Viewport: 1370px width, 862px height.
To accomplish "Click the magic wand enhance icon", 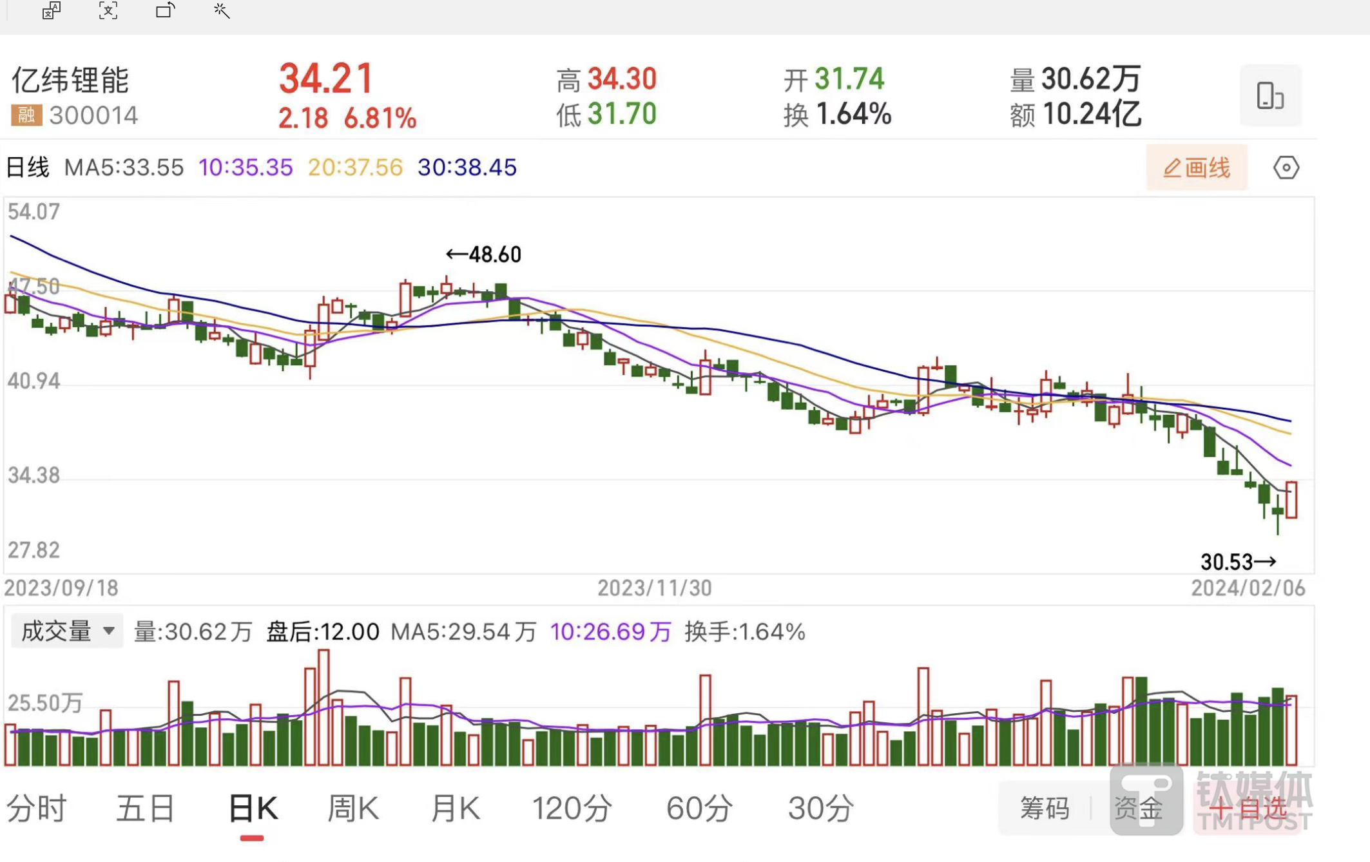I will click(x=221, y=11).
